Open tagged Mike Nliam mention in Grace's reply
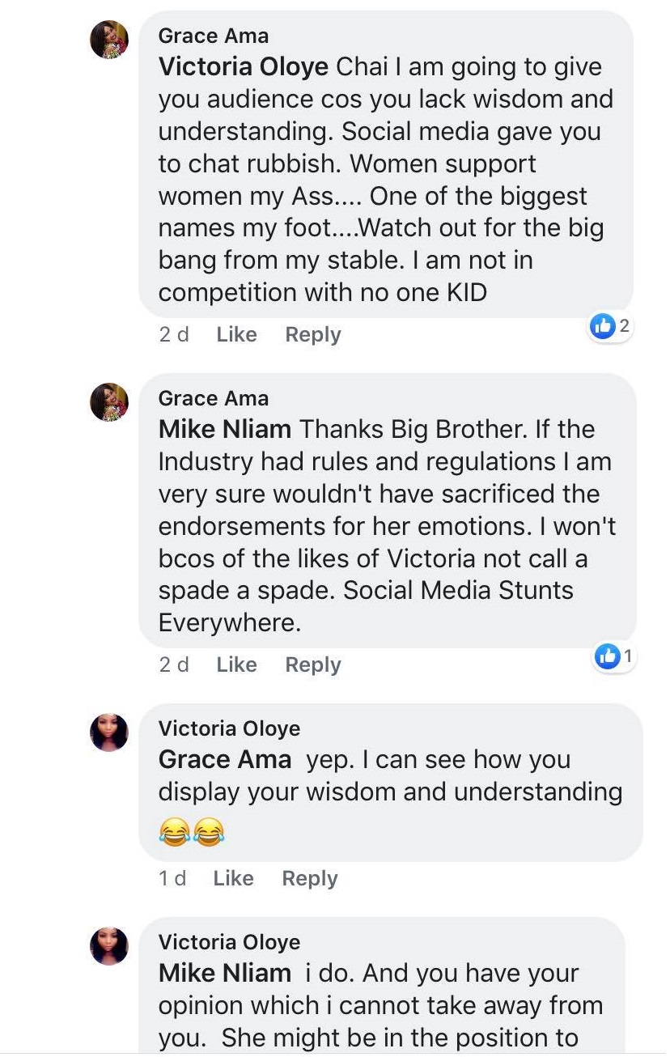 coord(225,429)
